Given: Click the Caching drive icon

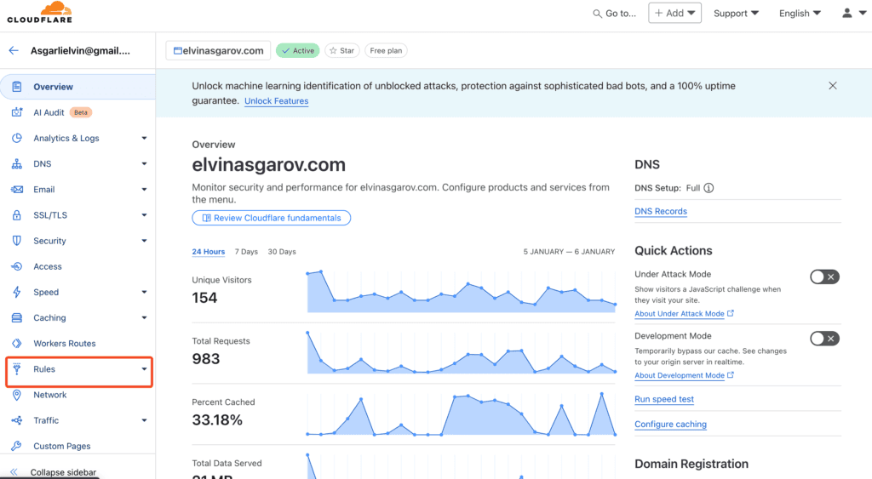Looking at the screenshot, I should [x=17, y=318].
